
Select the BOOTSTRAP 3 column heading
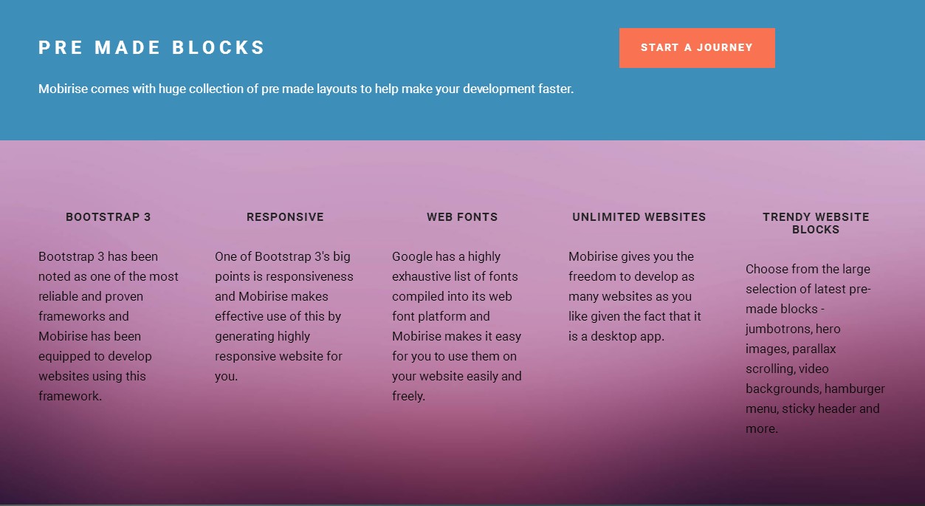[x=109, y=217]
